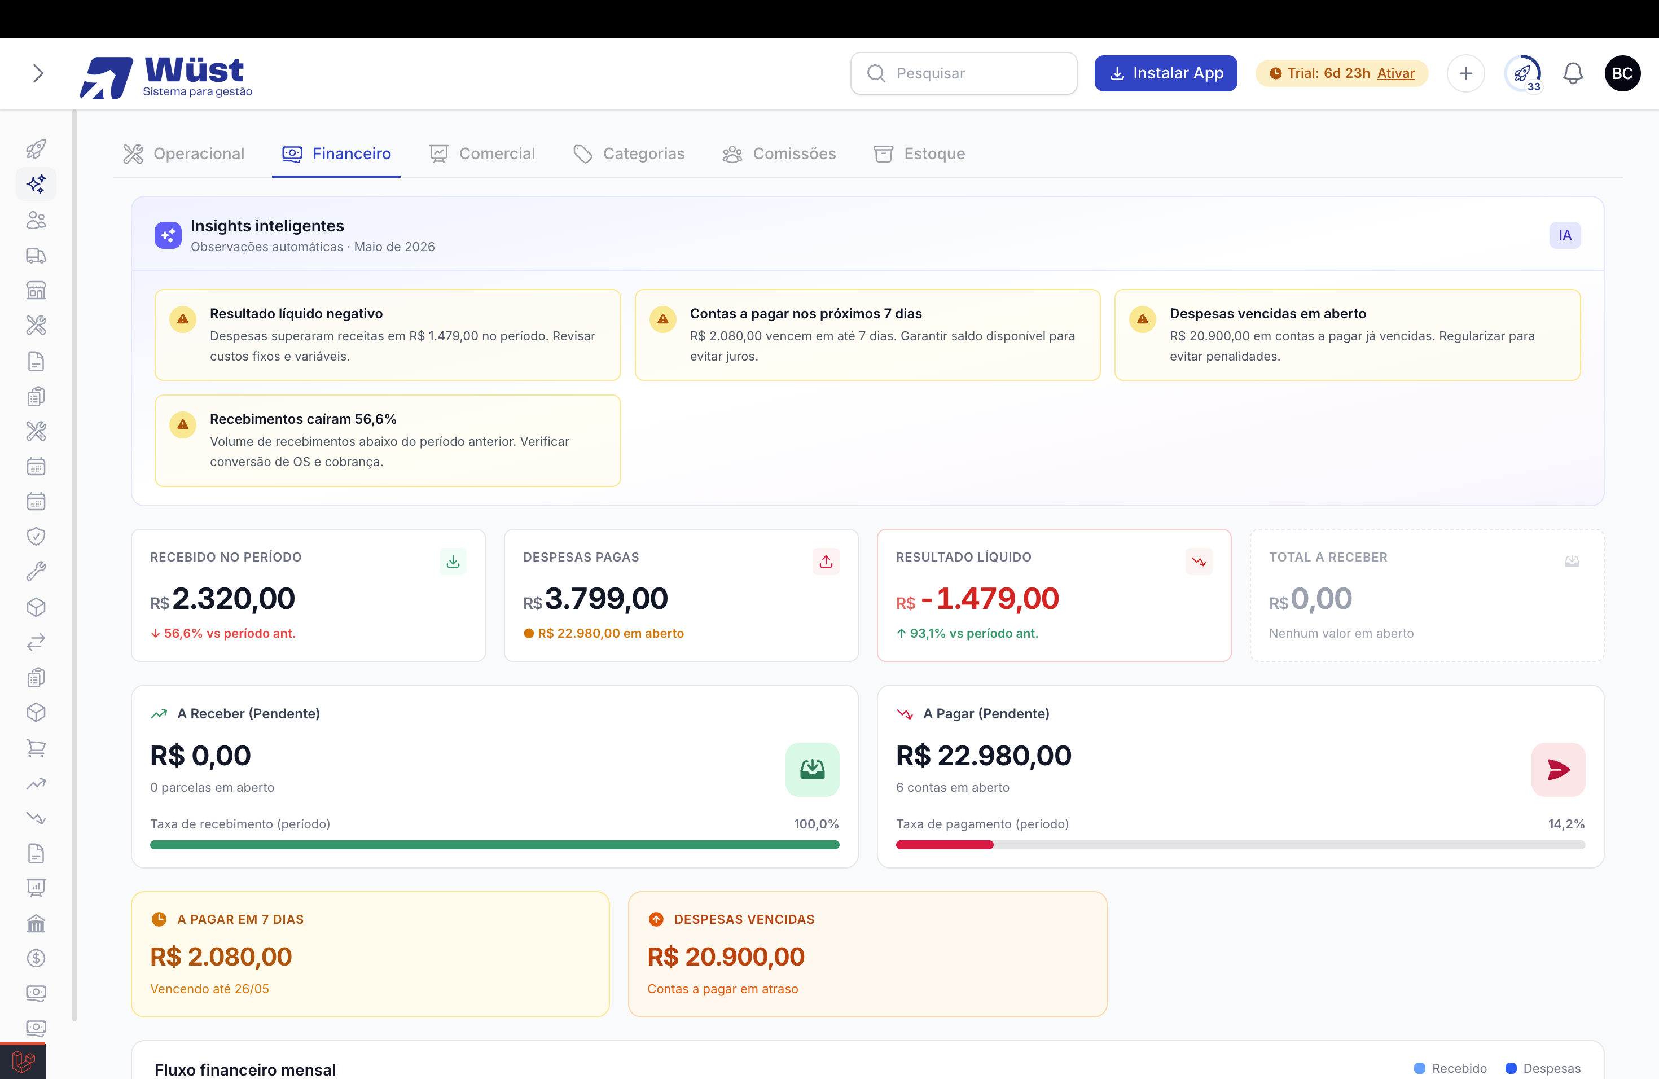Click the Instalar App button

click(x=1165, y=73)
